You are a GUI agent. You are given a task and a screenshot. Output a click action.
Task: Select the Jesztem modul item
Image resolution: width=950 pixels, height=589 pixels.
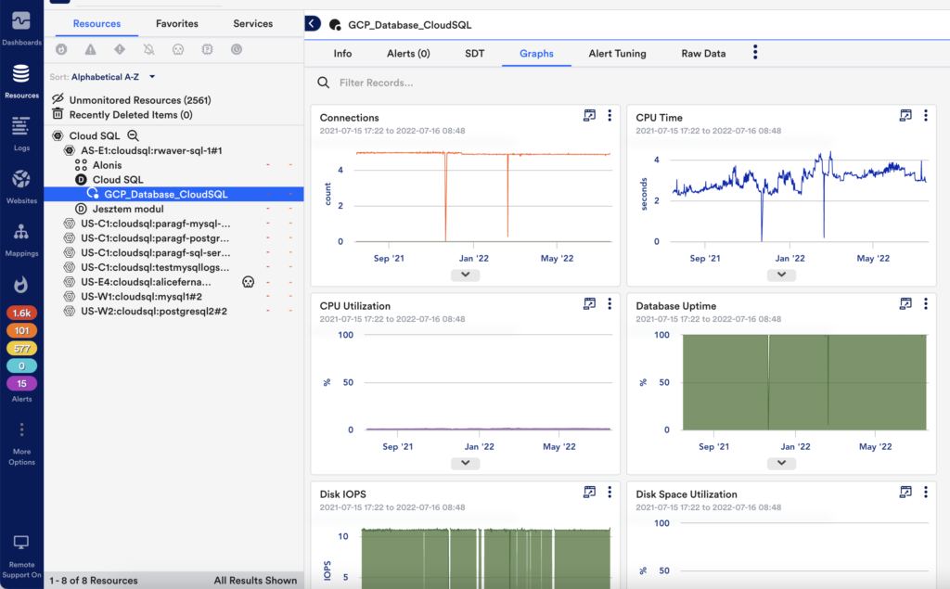click(x=128, y=209)
